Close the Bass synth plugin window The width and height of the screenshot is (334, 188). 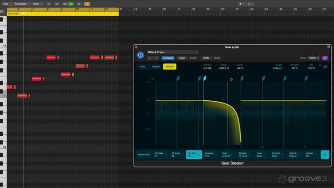click(x=136, y=47)
